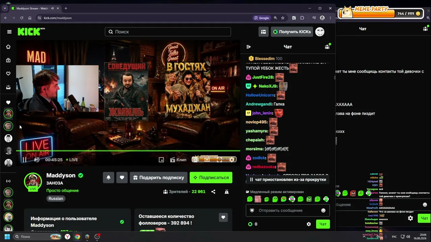Click the Blessedim 100 pinned gift entry
The height and width of the screenshot is (242, 431).
pyautogui.click(x=265, y=58)
